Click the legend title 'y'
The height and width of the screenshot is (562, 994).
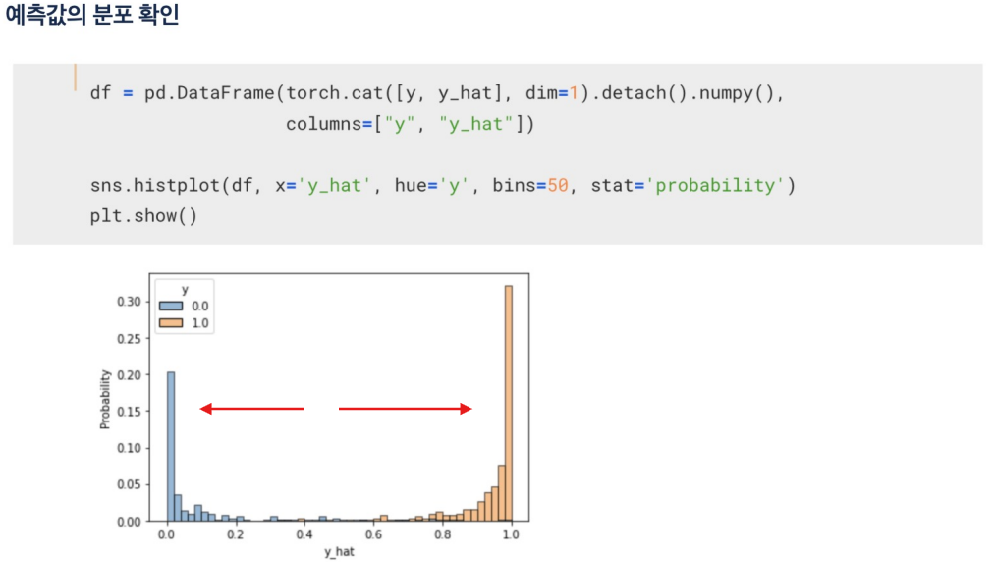[x=185, y=290]
